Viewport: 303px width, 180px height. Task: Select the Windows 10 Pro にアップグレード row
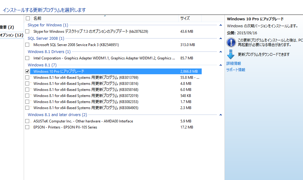(116, 71)
